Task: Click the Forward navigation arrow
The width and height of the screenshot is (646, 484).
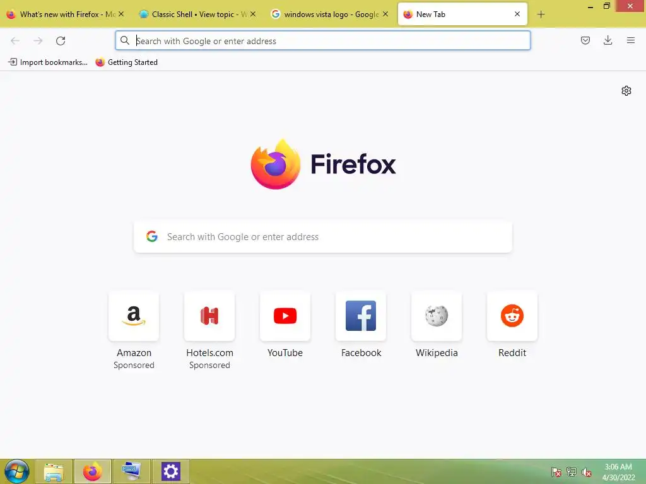Action: coord(38,40)
